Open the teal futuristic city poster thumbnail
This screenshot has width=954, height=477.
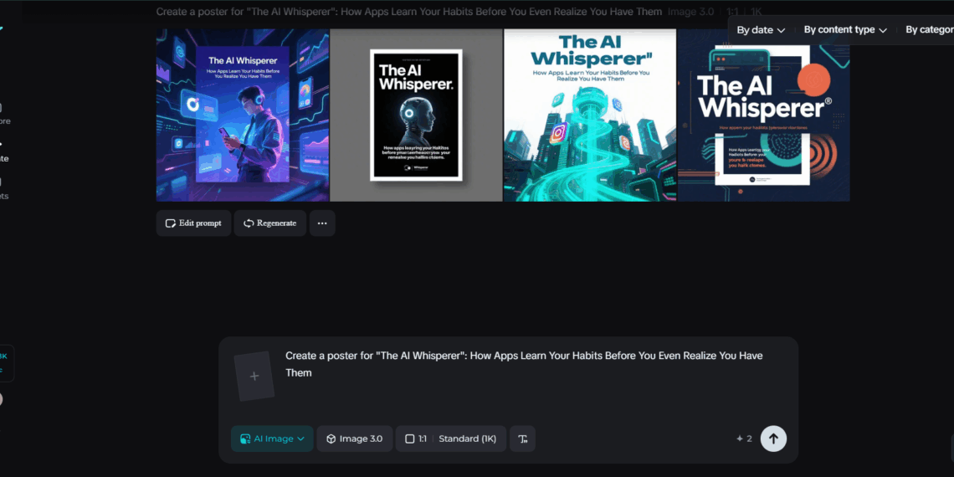(x=590, y=115)
